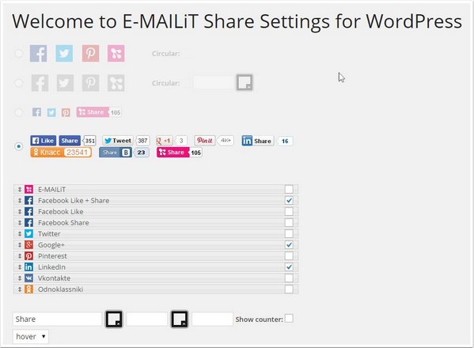Select the small icons with Share counter radio
The width and height of the screenshot is (474, 348).
tap(19, 112)
